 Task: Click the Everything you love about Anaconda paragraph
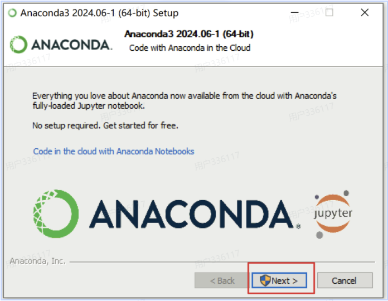click(x=185, y=101)
